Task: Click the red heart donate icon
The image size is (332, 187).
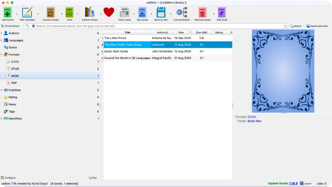Action: 109,12
